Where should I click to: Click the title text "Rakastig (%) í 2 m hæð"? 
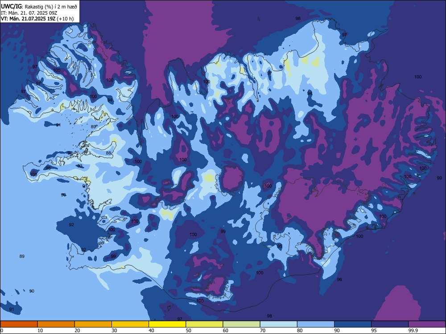point(51,7)
